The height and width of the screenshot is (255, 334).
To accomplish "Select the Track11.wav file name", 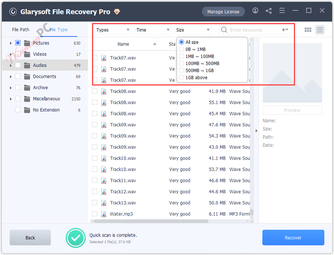I will [123, 181].
